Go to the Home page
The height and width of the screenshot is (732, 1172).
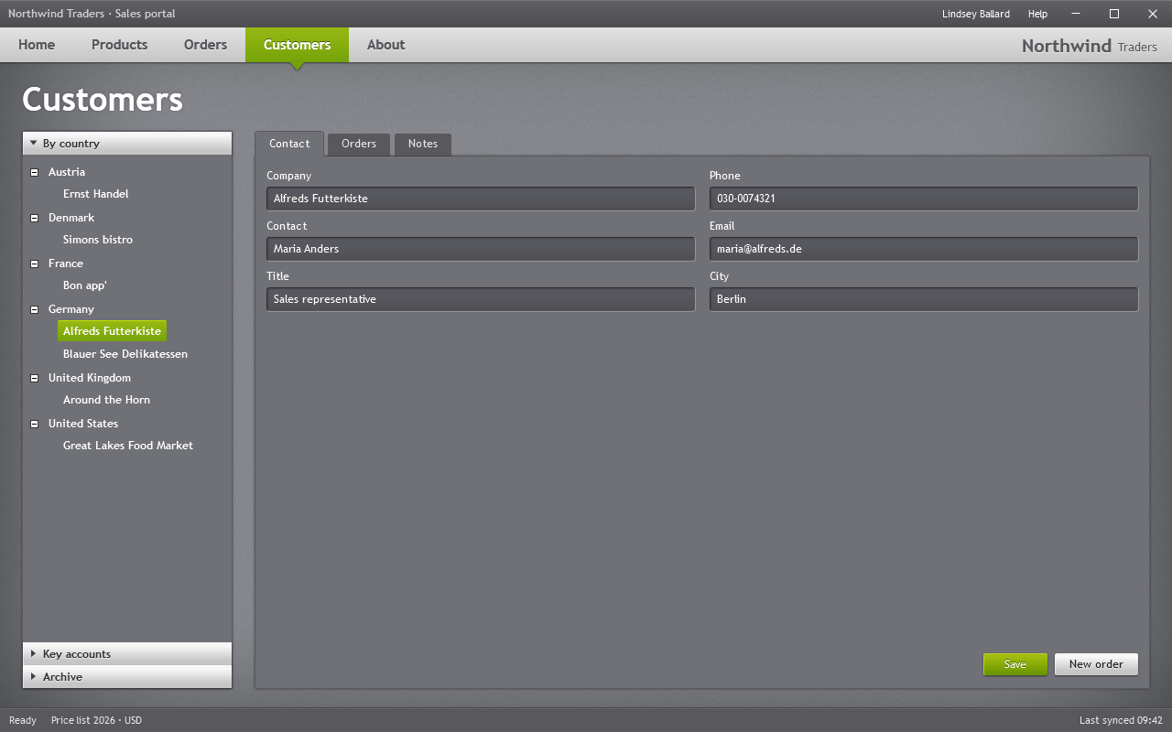click(x=37, y=45)
